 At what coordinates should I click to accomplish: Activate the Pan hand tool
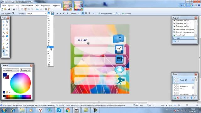point(7,33)
